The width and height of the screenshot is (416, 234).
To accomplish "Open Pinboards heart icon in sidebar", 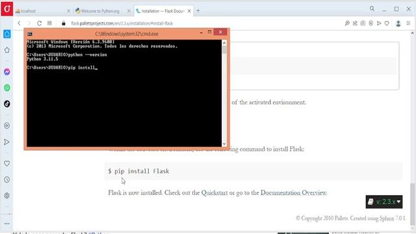I will 7,163.
